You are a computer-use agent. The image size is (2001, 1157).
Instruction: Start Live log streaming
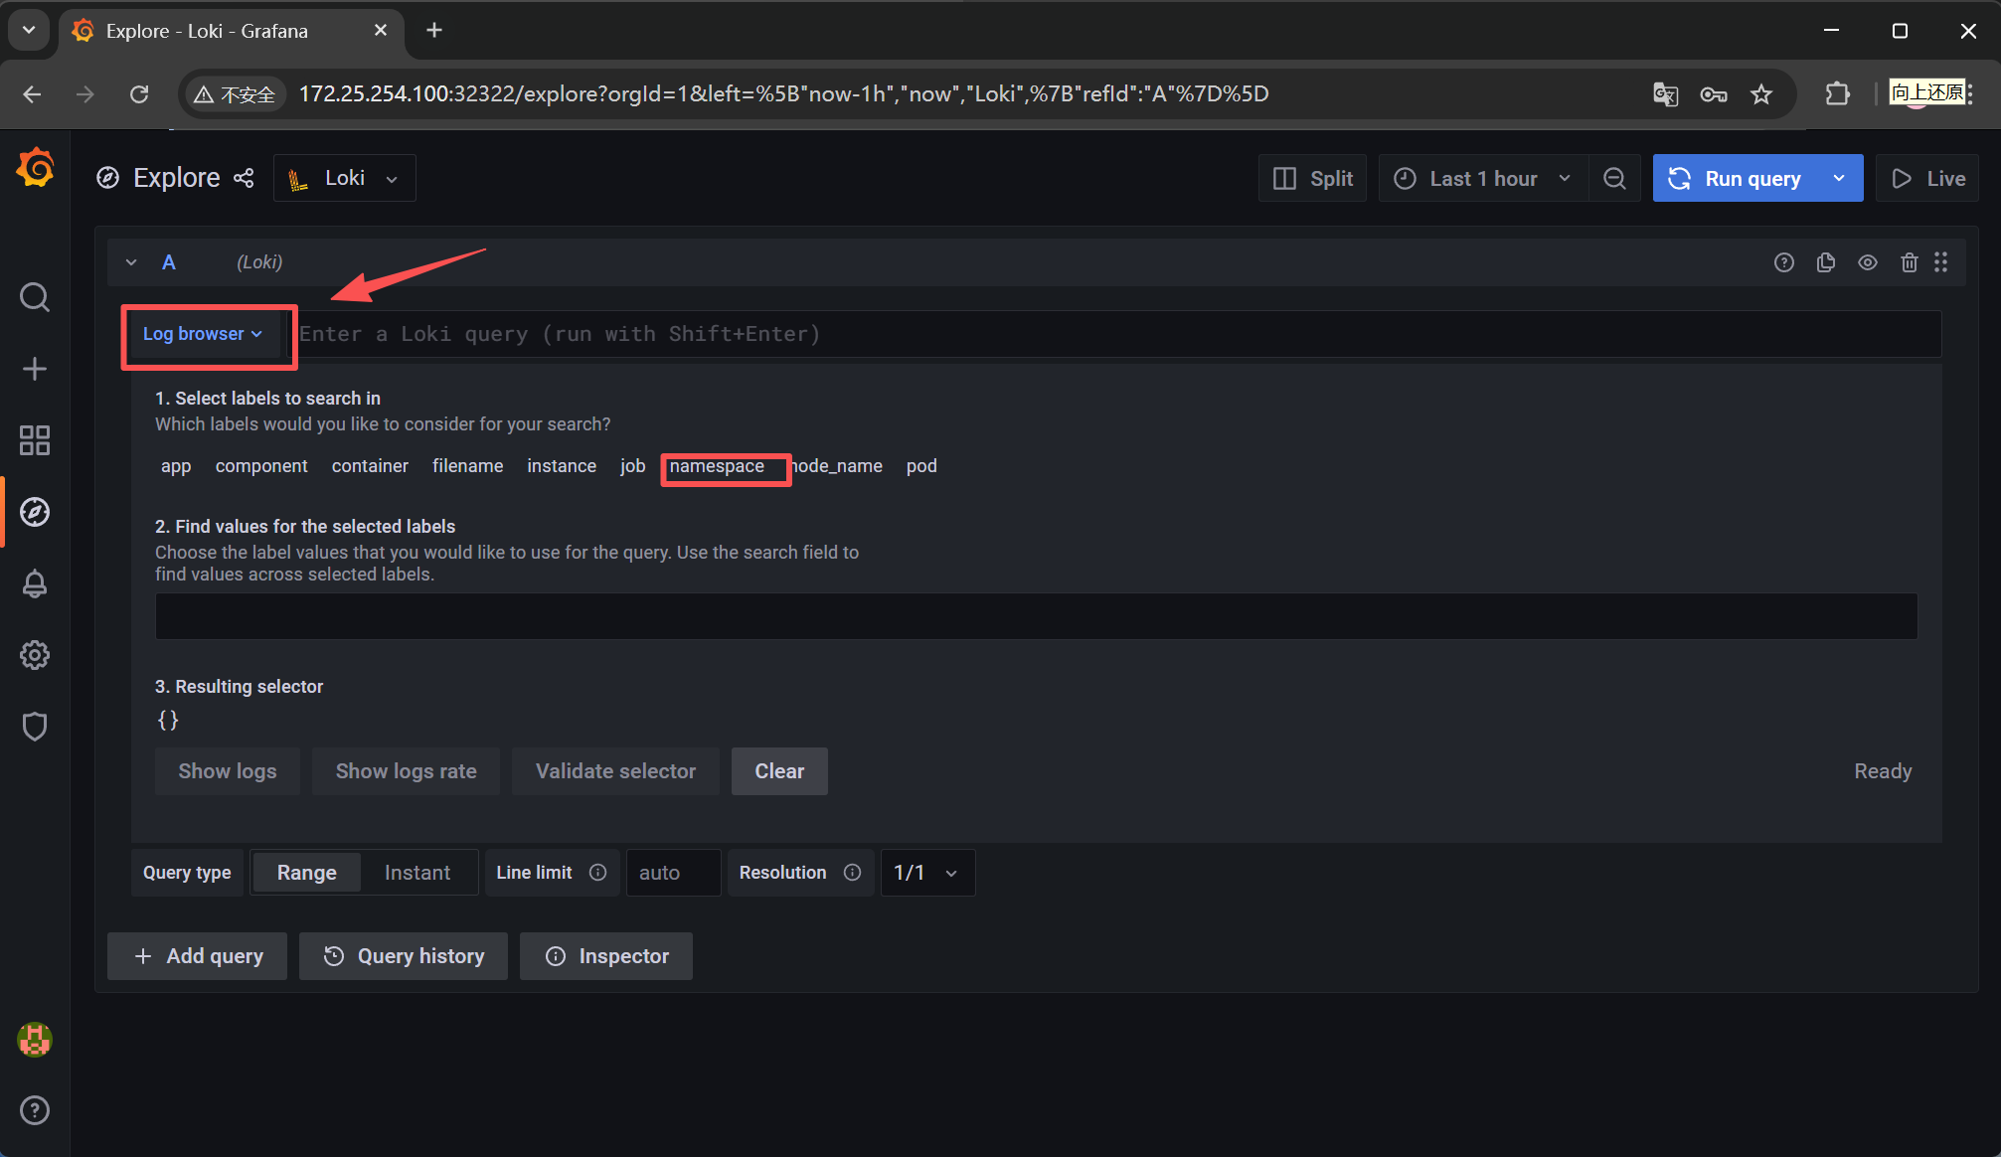pyautogui.click(x=1927, y=178)
